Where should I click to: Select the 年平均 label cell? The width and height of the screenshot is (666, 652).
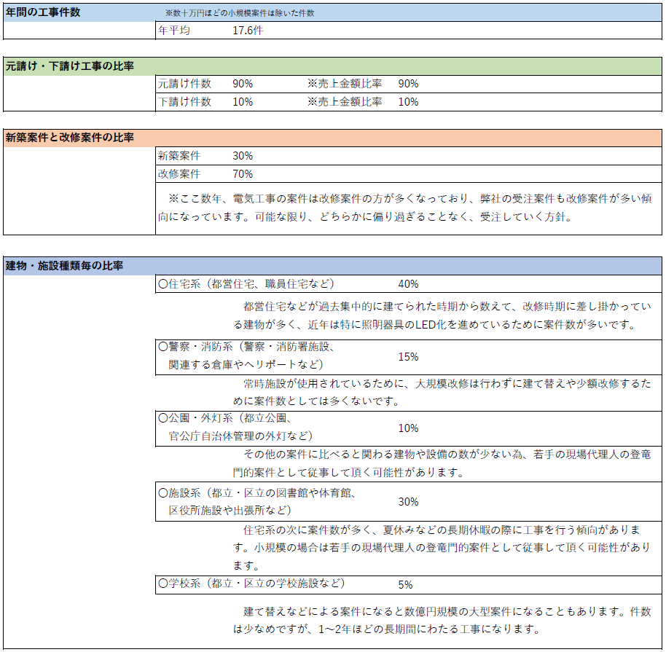[174, 31]
